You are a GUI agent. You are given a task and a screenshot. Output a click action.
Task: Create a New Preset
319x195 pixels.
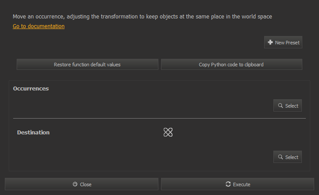283,42
